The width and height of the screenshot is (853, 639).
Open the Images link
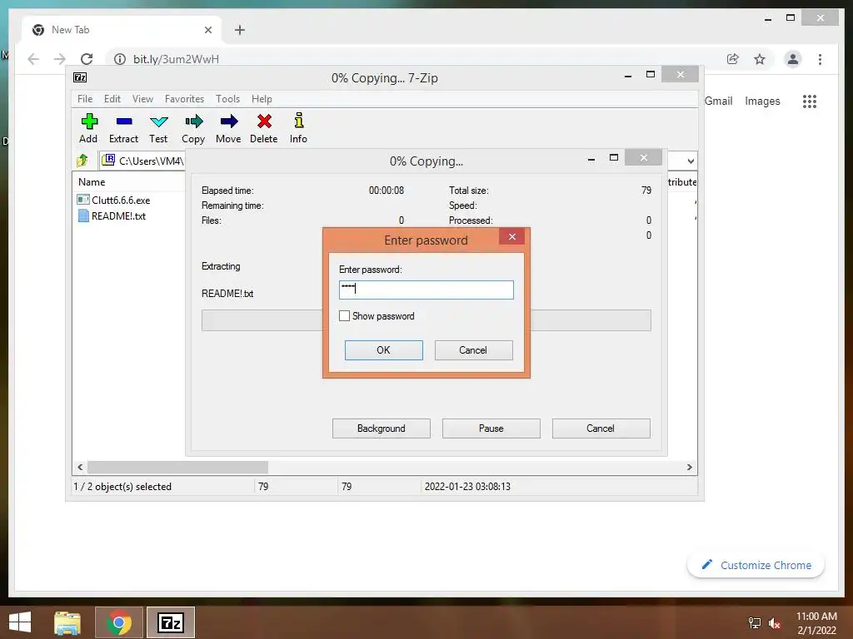762,101
